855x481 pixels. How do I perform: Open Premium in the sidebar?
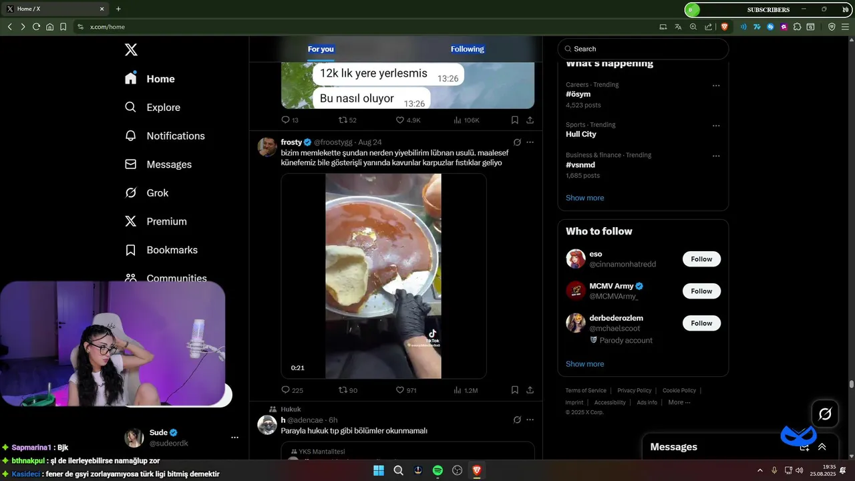[x=156, y=221]
